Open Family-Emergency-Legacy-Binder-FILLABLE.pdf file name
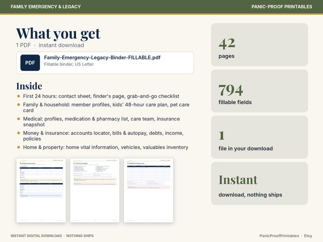Image resolution: width=323 pixels, height=242 pixels. pos(102,58)
